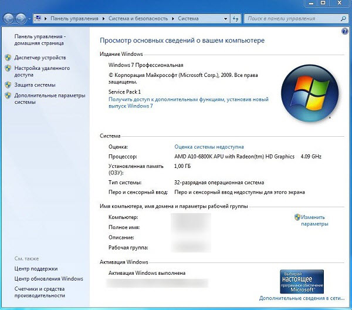Open the Система и безопасность breadcrumb

[138, 19]
